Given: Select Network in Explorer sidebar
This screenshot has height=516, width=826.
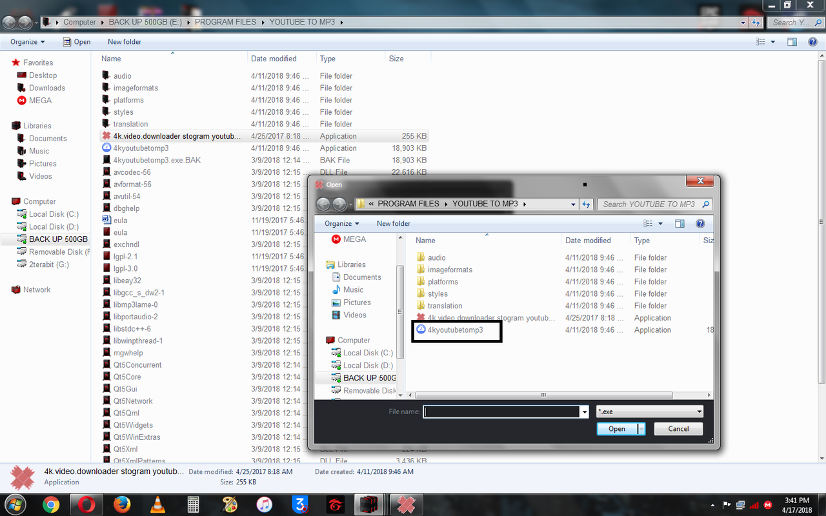Looking at the screenshot, I should point(31,290).
